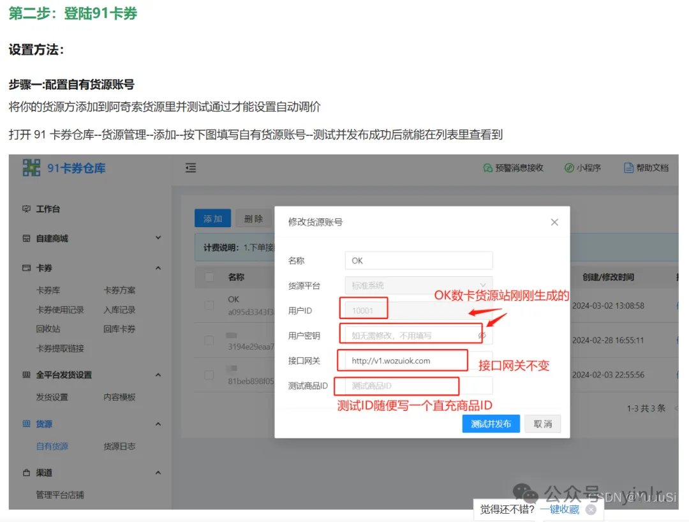This screenshot has width=689, height=522.
Task: Click the 一键收藏 link
Action: [560, 510]
